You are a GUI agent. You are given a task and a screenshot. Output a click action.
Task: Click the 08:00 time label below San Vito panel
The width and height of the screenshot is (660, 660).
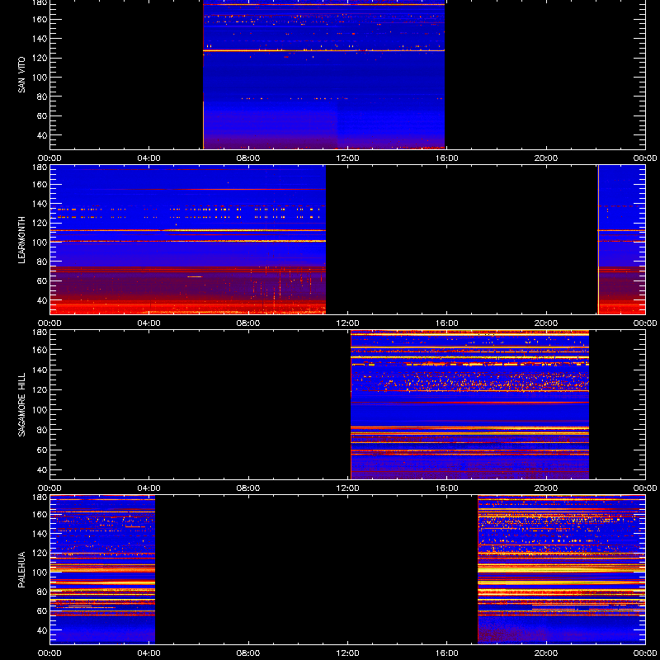coord(248,158)
